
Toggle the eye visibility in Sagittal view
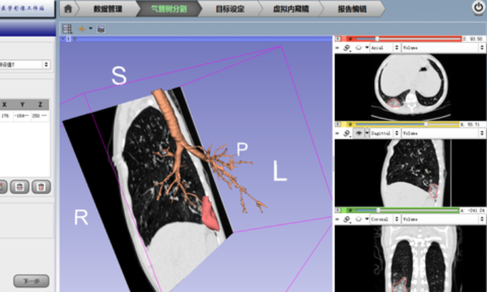point(358,134)
